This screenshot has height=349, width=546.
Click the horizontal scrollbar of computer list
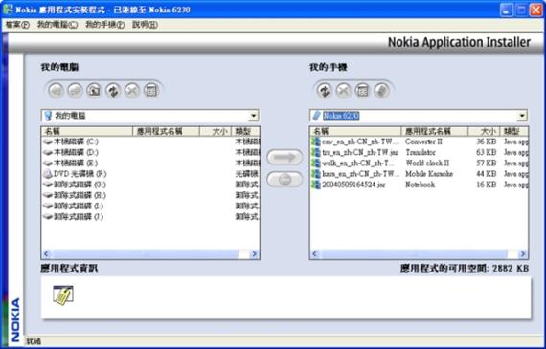146,254
